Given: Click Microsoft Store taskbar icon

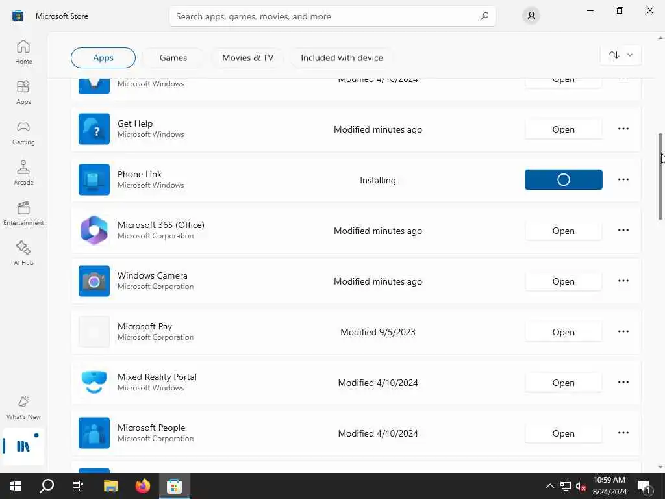Looking at the screenshot, I should click(174, 486).
